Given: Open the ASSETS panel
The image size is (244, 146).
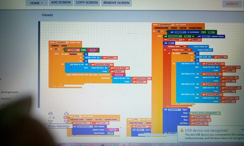Looking at the screenshot, I should (232, 4).
